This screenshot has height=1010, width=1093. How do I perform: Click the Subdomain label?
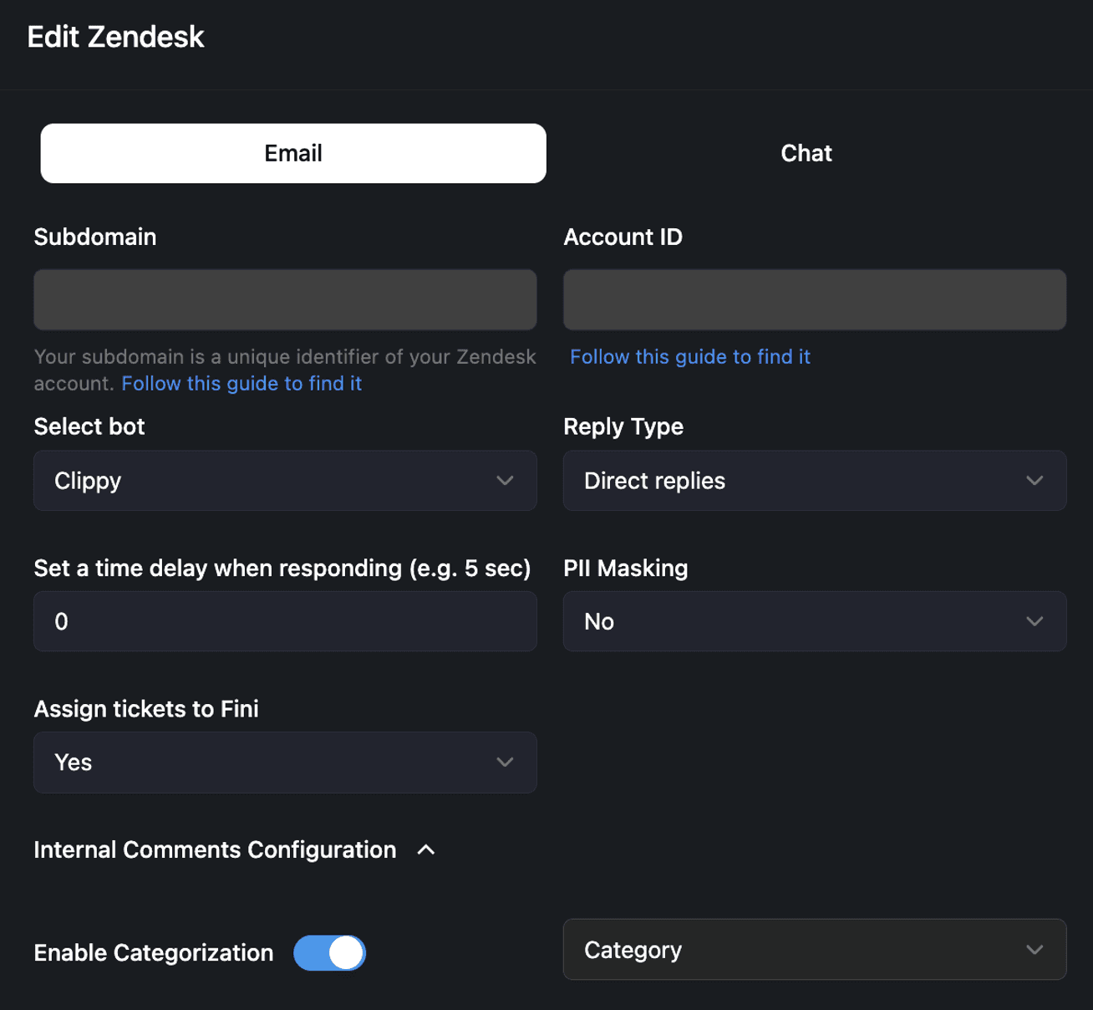[95, 237]
